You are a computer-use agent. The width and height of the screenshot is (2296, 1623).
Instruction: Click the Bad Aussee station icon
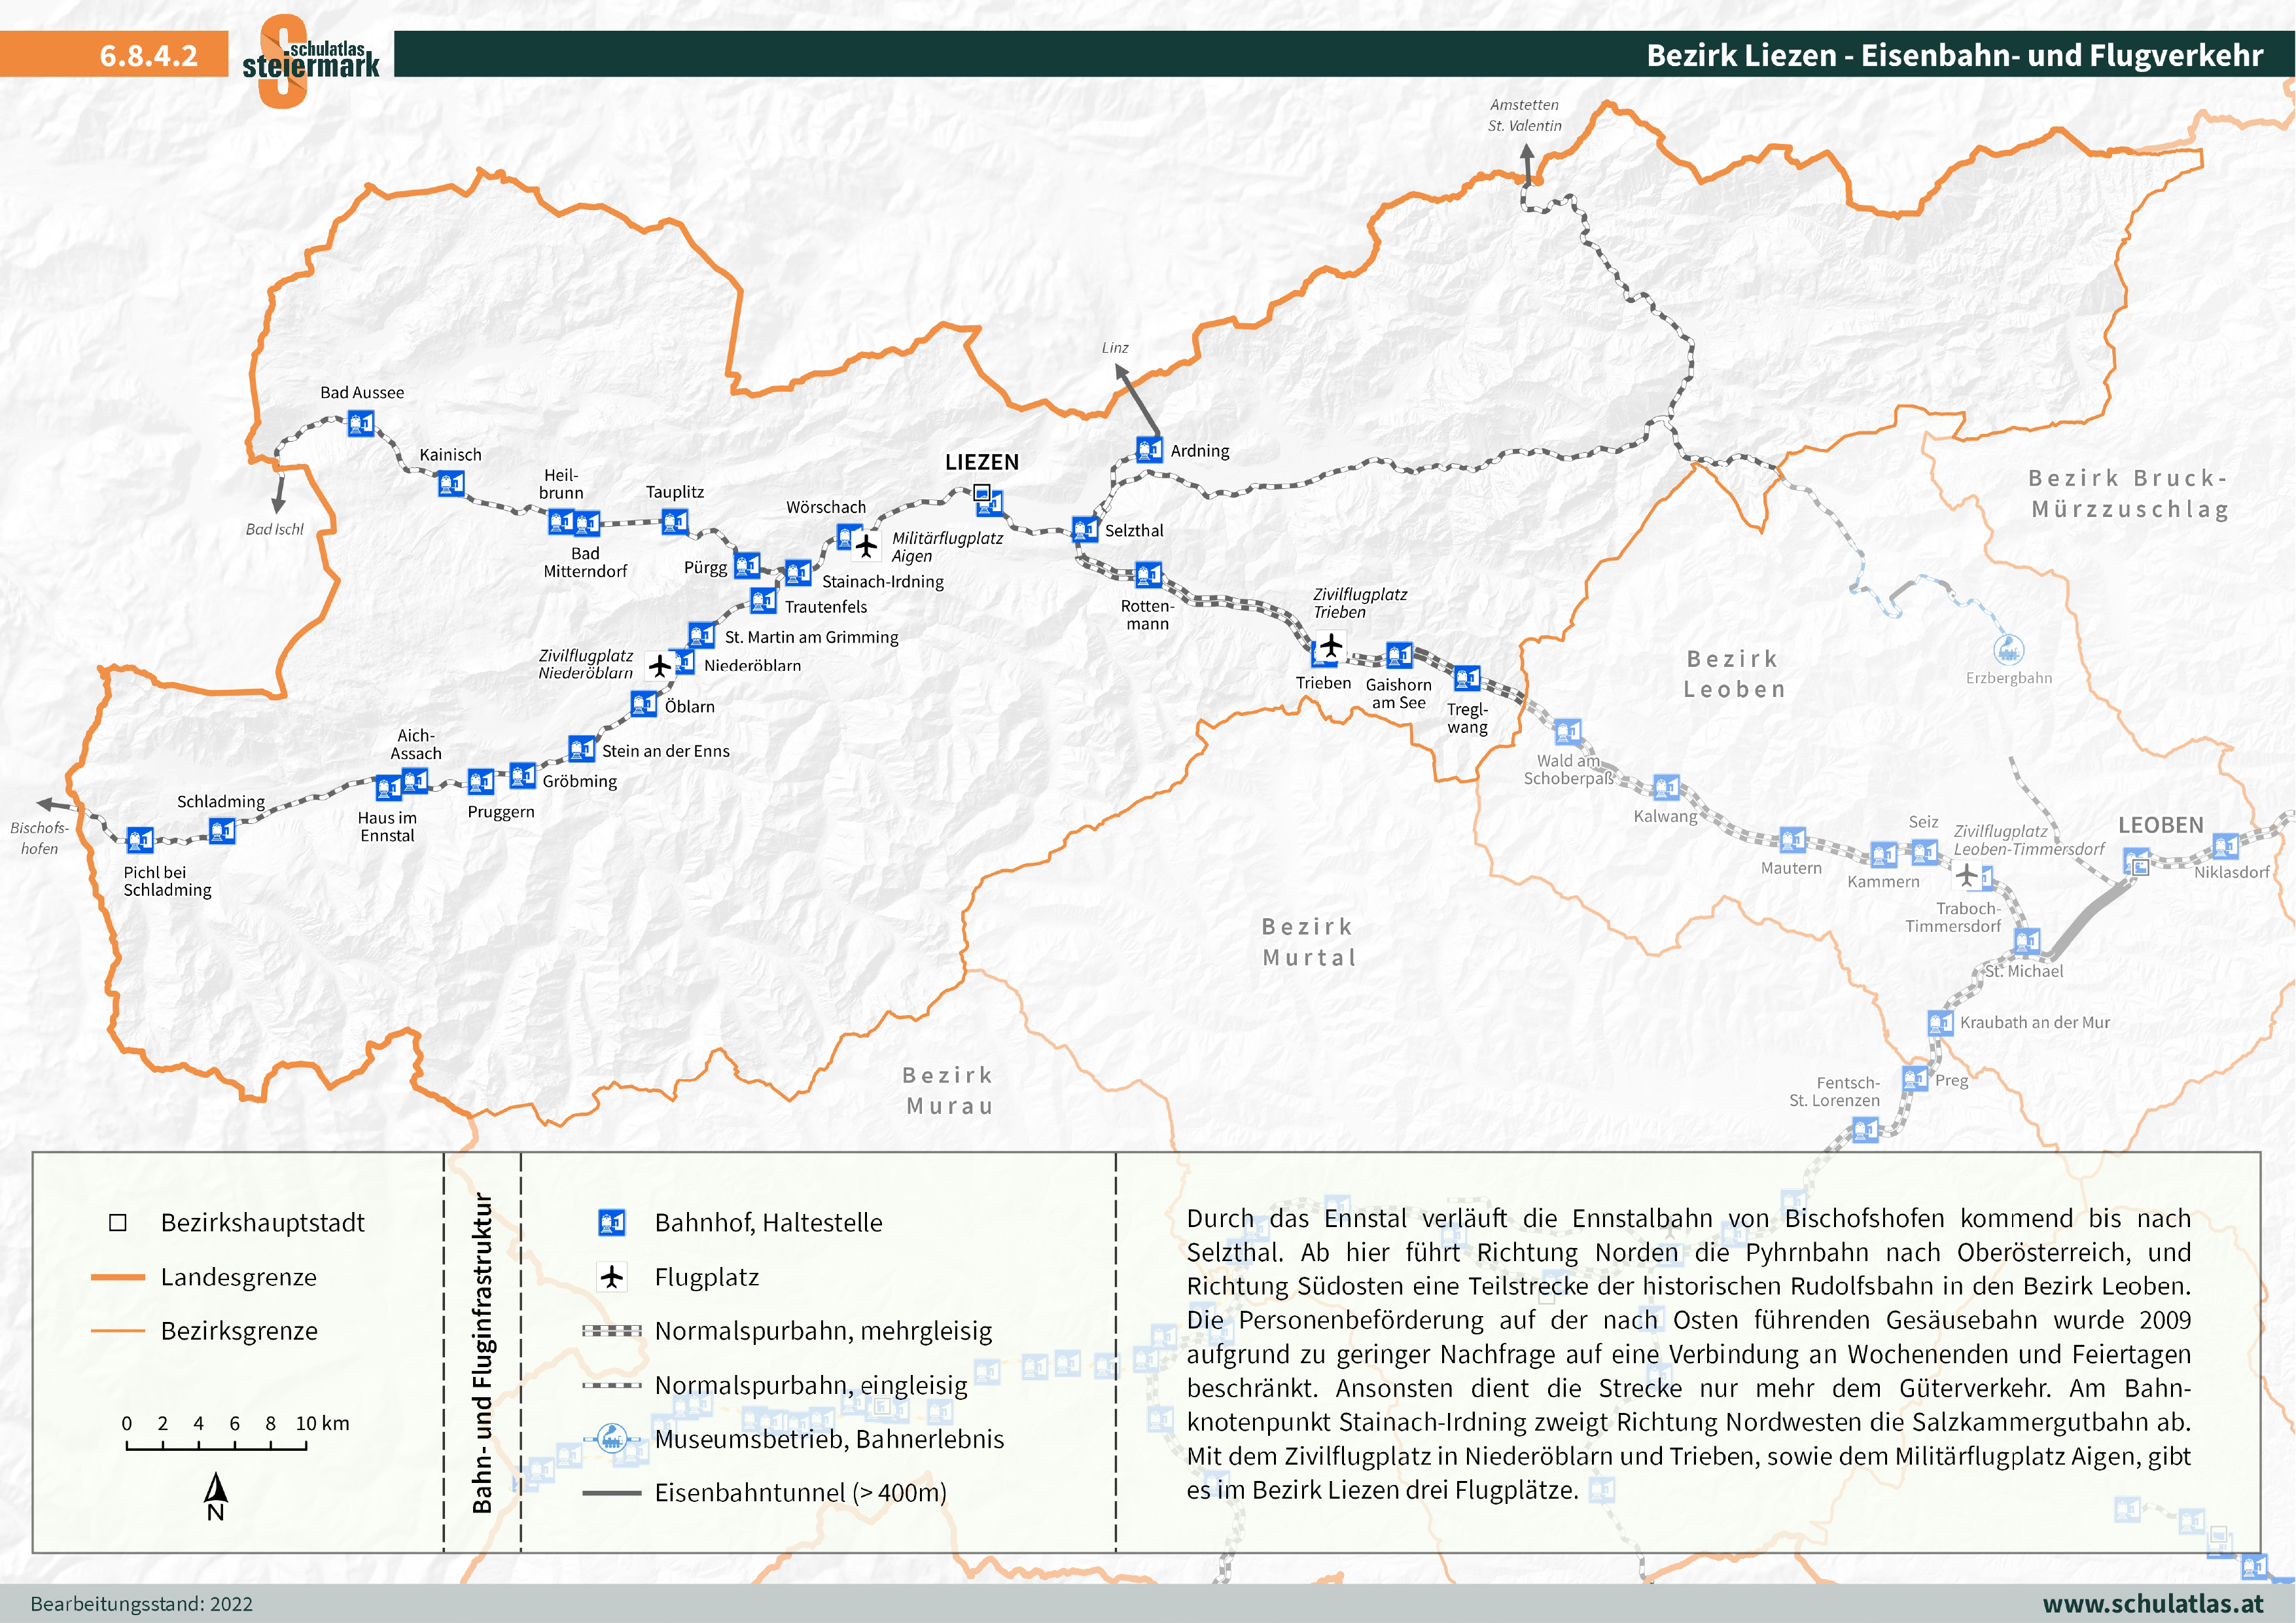[x=360, y=424]
